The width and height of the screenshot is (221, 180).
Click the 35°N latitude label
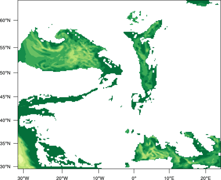[x=5, y=143]
